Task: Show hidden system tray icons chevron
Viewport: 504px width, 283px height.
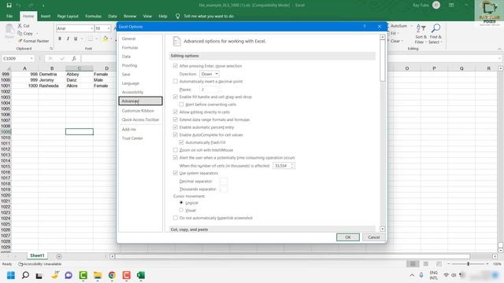Action: pos(412,275)
